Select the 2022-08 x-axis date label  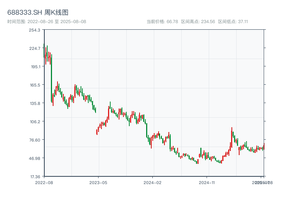point(44,182)
